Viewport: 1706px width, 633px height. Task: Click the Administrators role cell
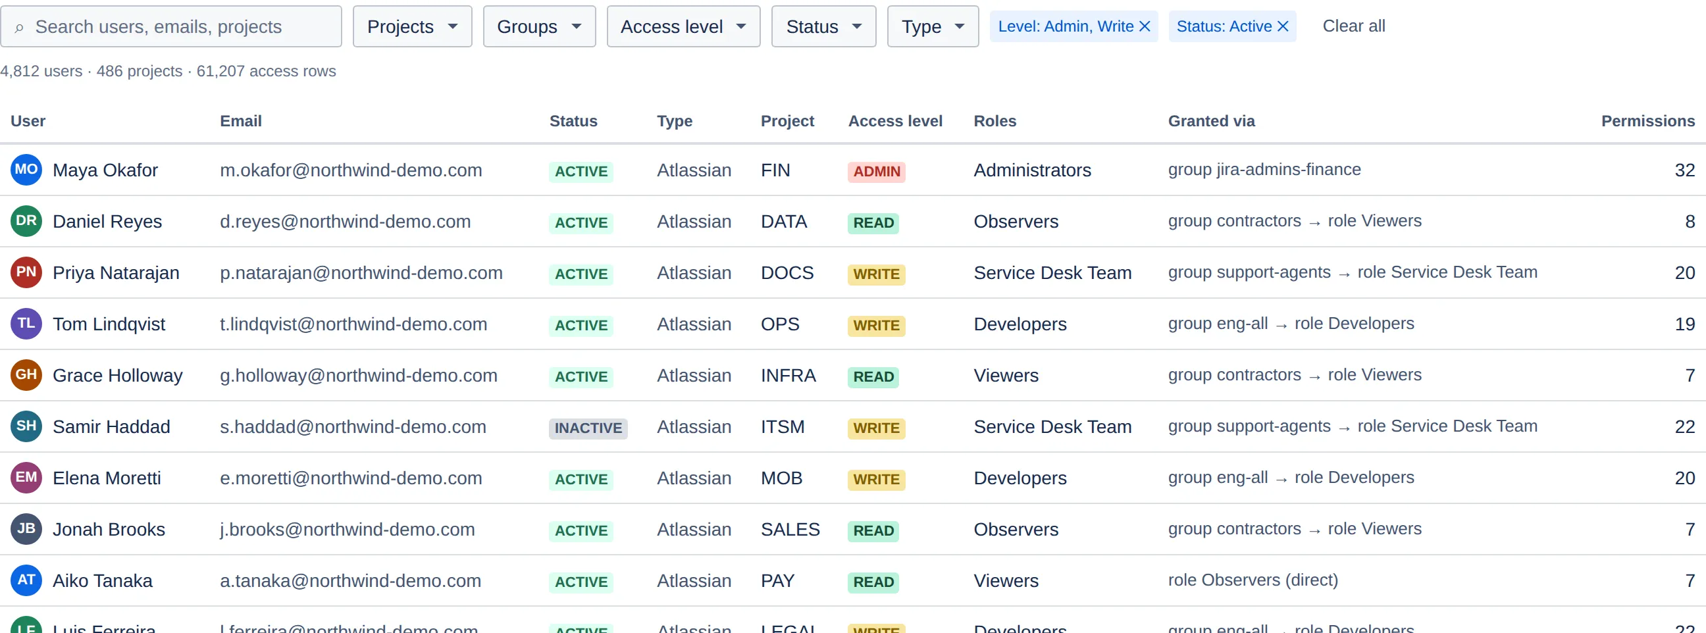pos(1032,170)
